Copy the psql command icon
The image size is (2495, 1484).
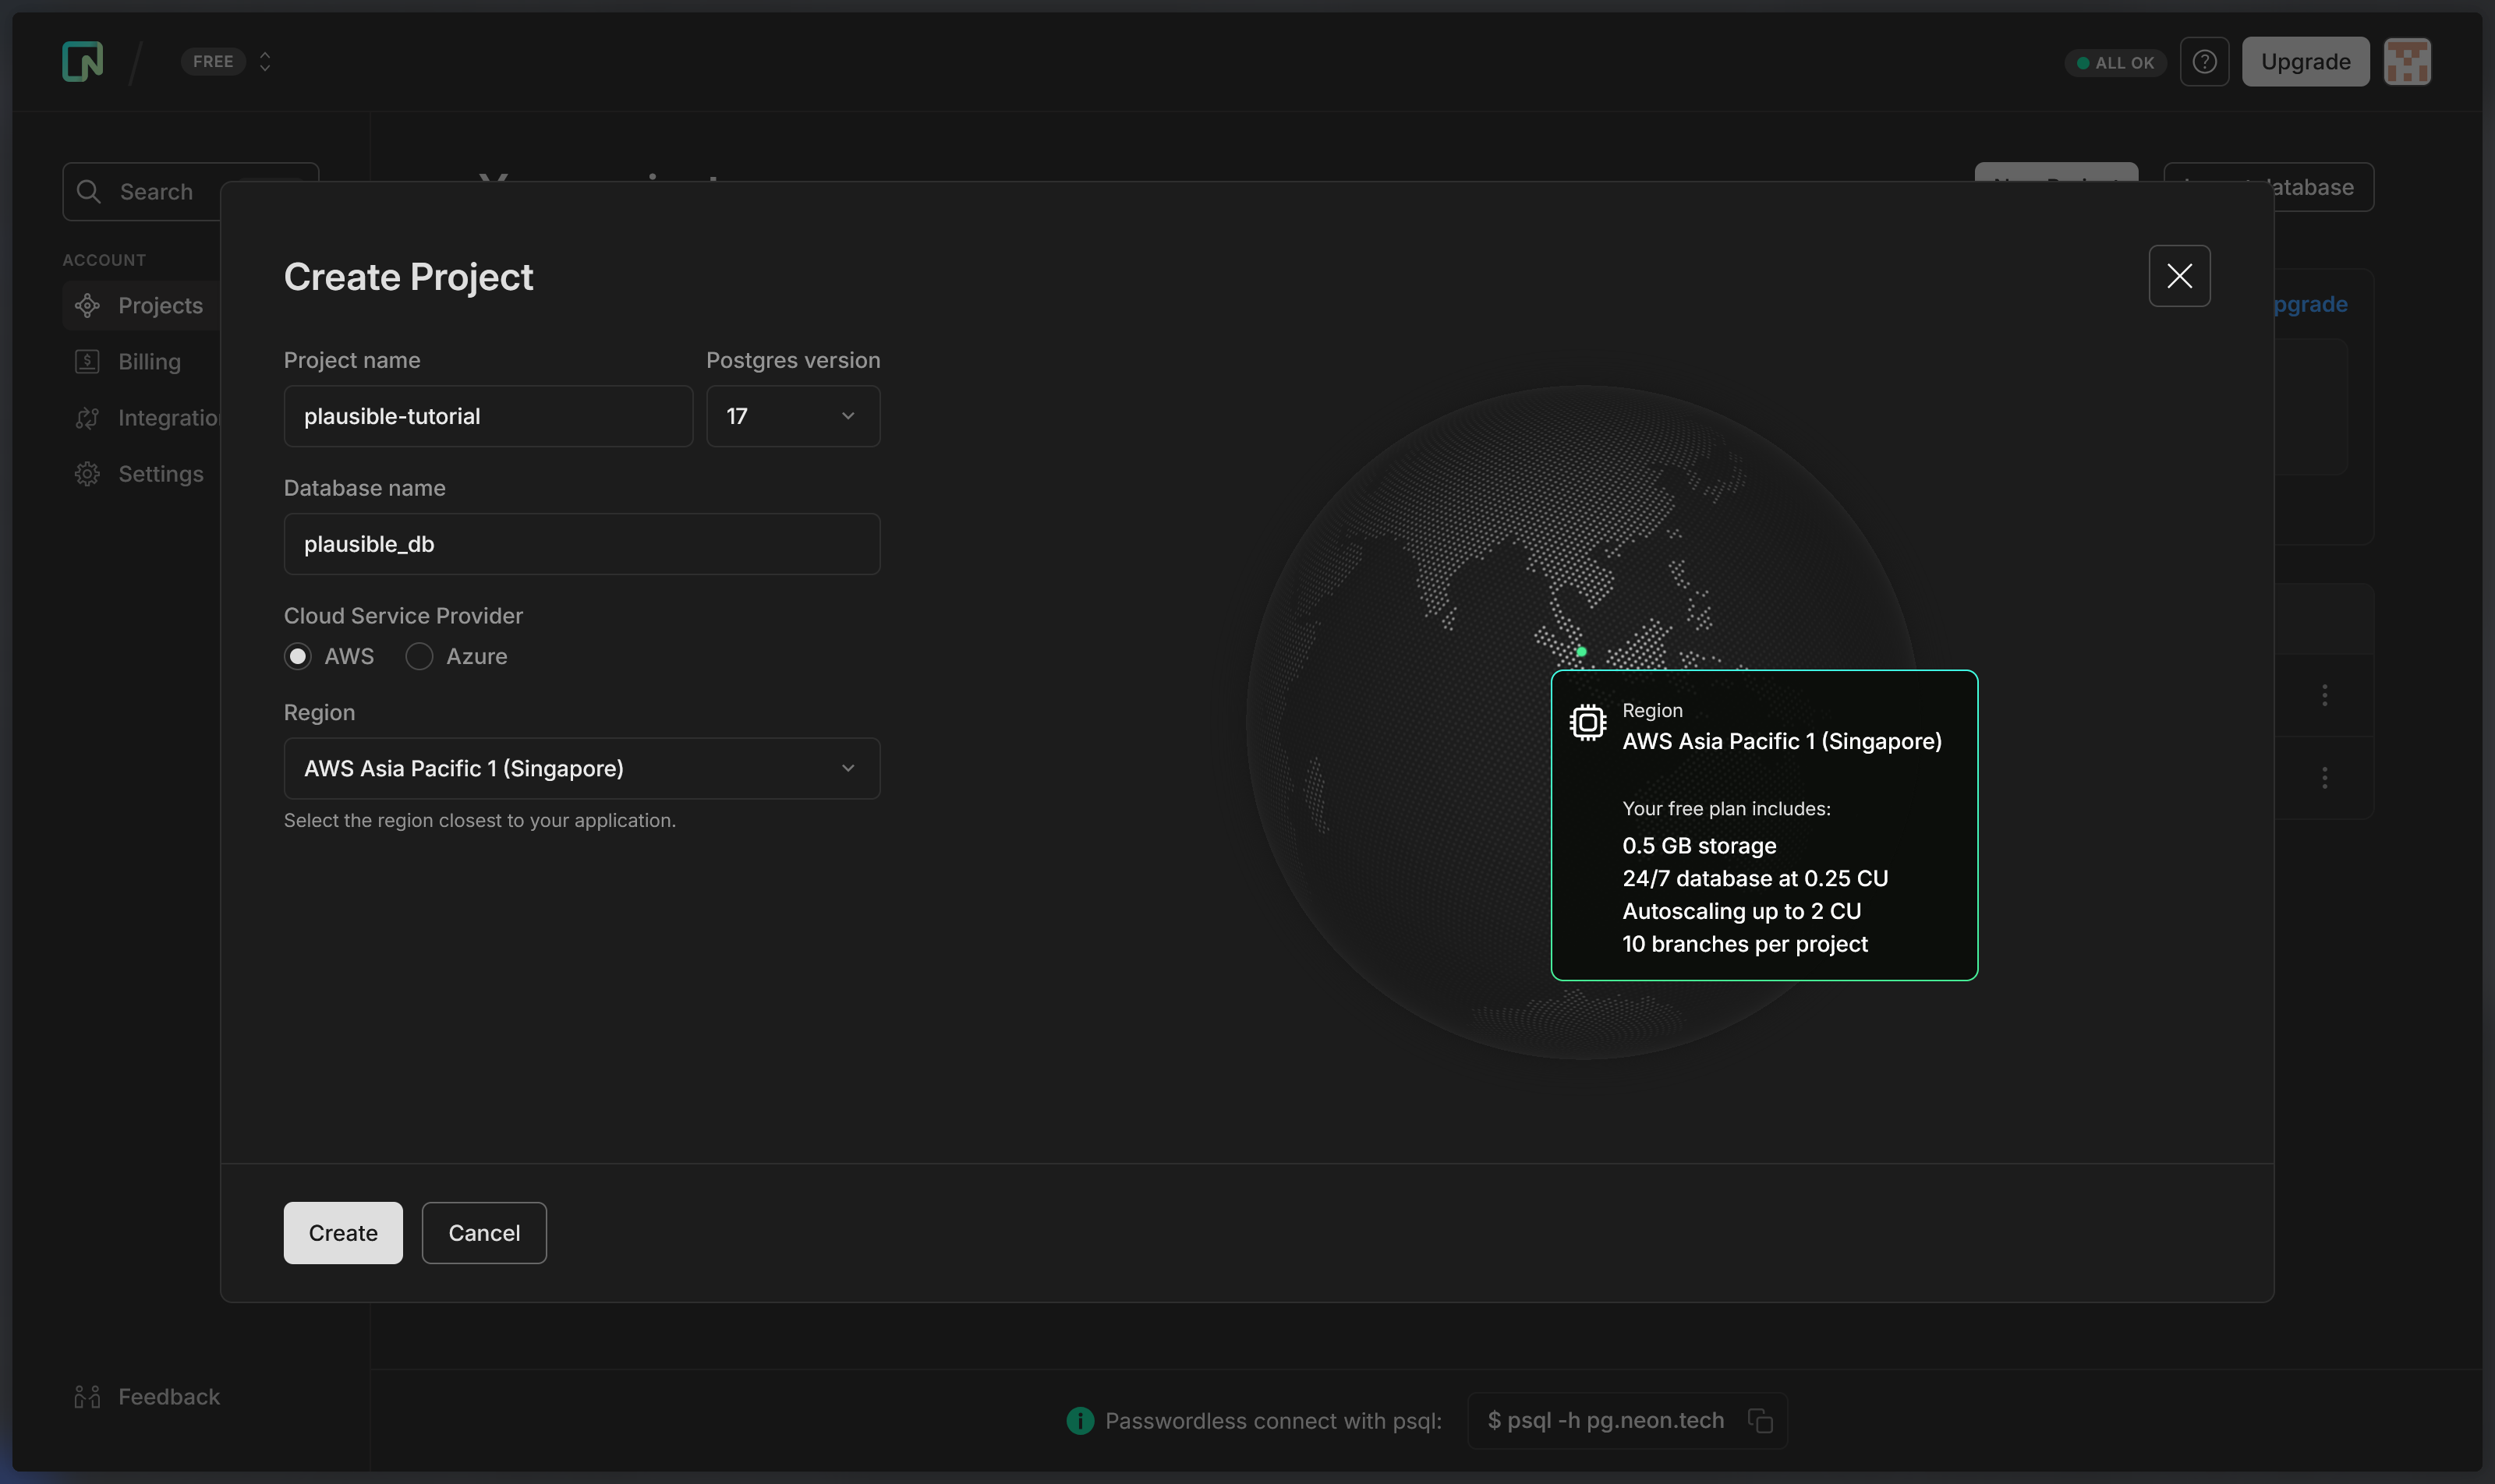point(1760,1420)
